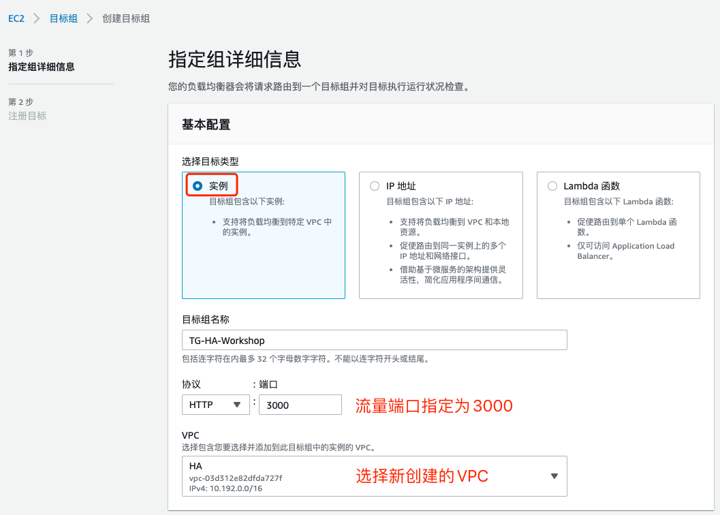This screenshot has height=515, width=720.
Task: Open 目标组 breadcrumb link
Action: (x=63, y=18)
